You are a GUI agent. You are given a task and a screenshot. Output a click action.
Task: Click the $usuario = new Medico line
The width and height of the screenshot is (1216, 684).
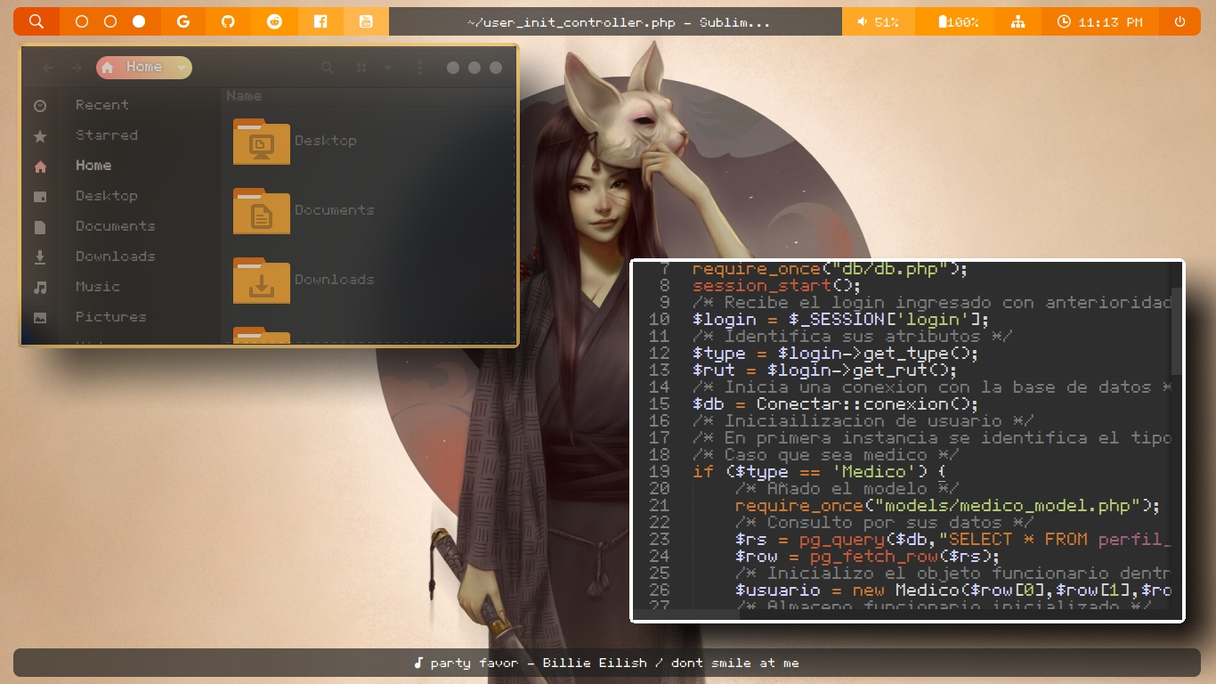953,590
